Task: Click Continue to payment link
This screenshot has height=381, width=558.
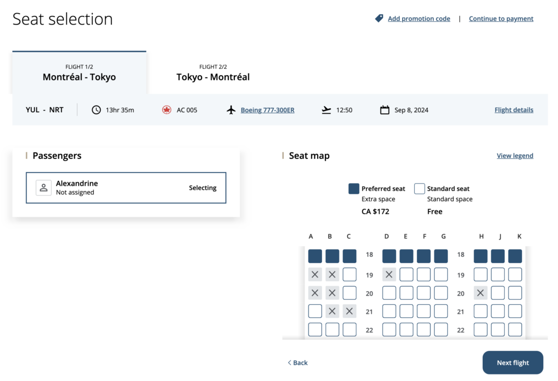Action: coord(501,19)
